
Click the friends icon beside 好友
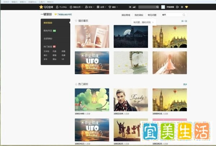(x=86, y=7)
